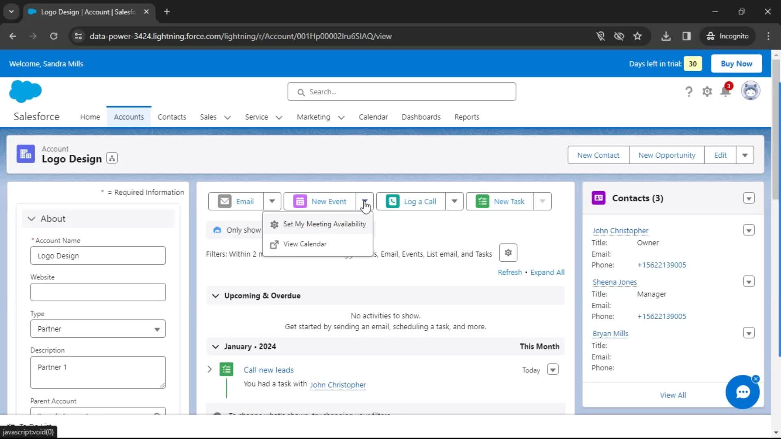Dismiss the chat bubble with small X

click(x=756, y=379)
